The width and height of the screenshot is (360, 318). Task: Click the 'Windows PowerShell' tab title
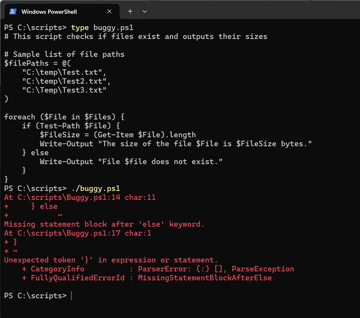click(49, 11)
